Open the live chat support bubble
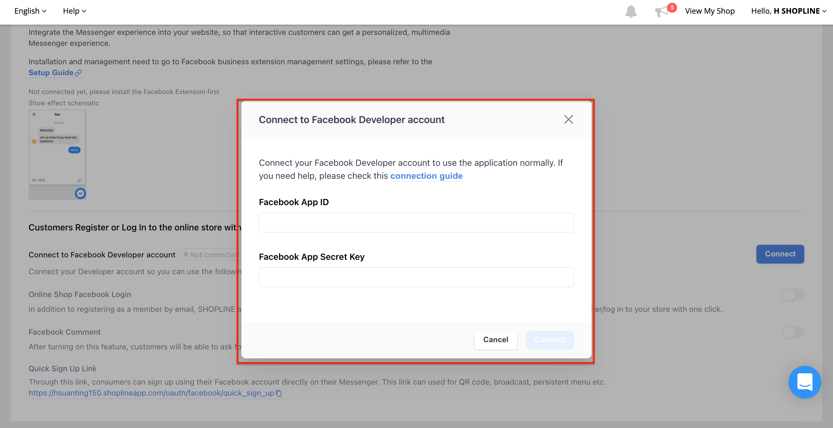833x428 pixels. [805, 382]
